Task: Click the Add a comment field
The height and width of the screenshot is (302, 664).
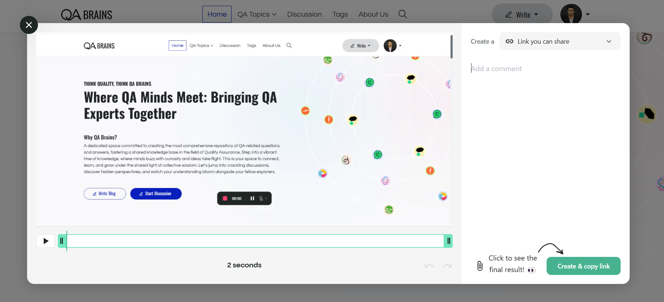Action: [546, 69]
